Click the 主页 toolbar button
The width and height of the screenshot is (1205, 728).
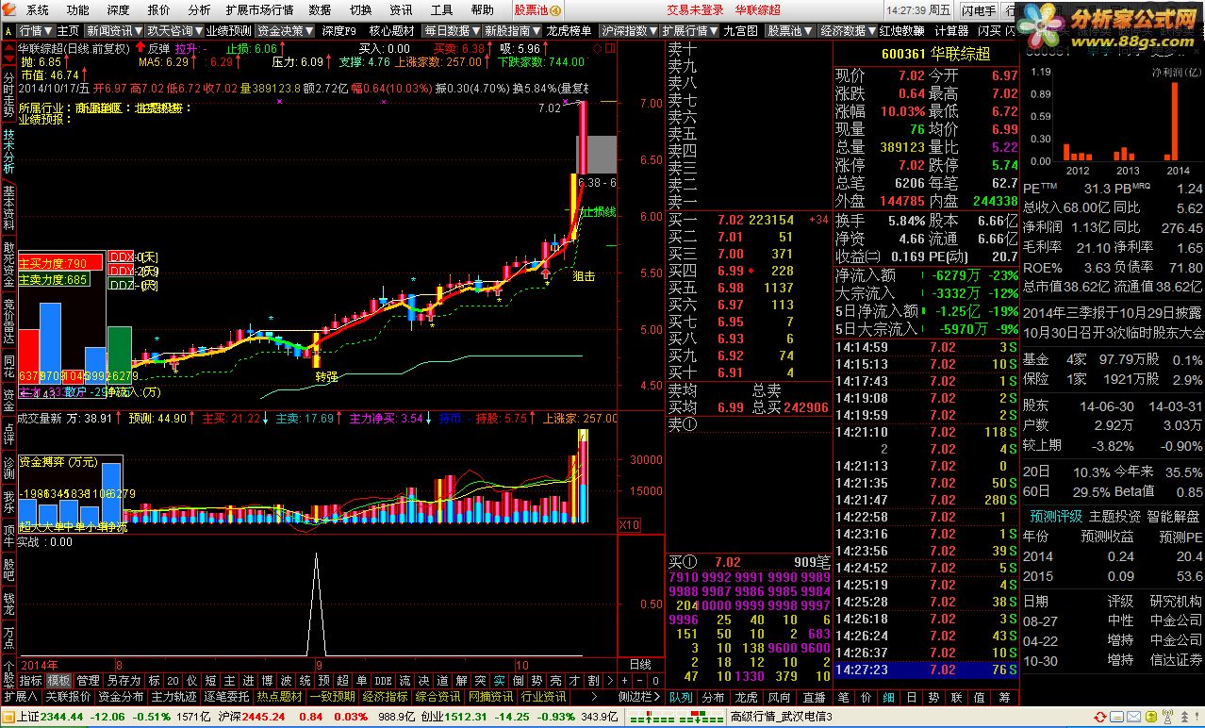coord(69,30)
